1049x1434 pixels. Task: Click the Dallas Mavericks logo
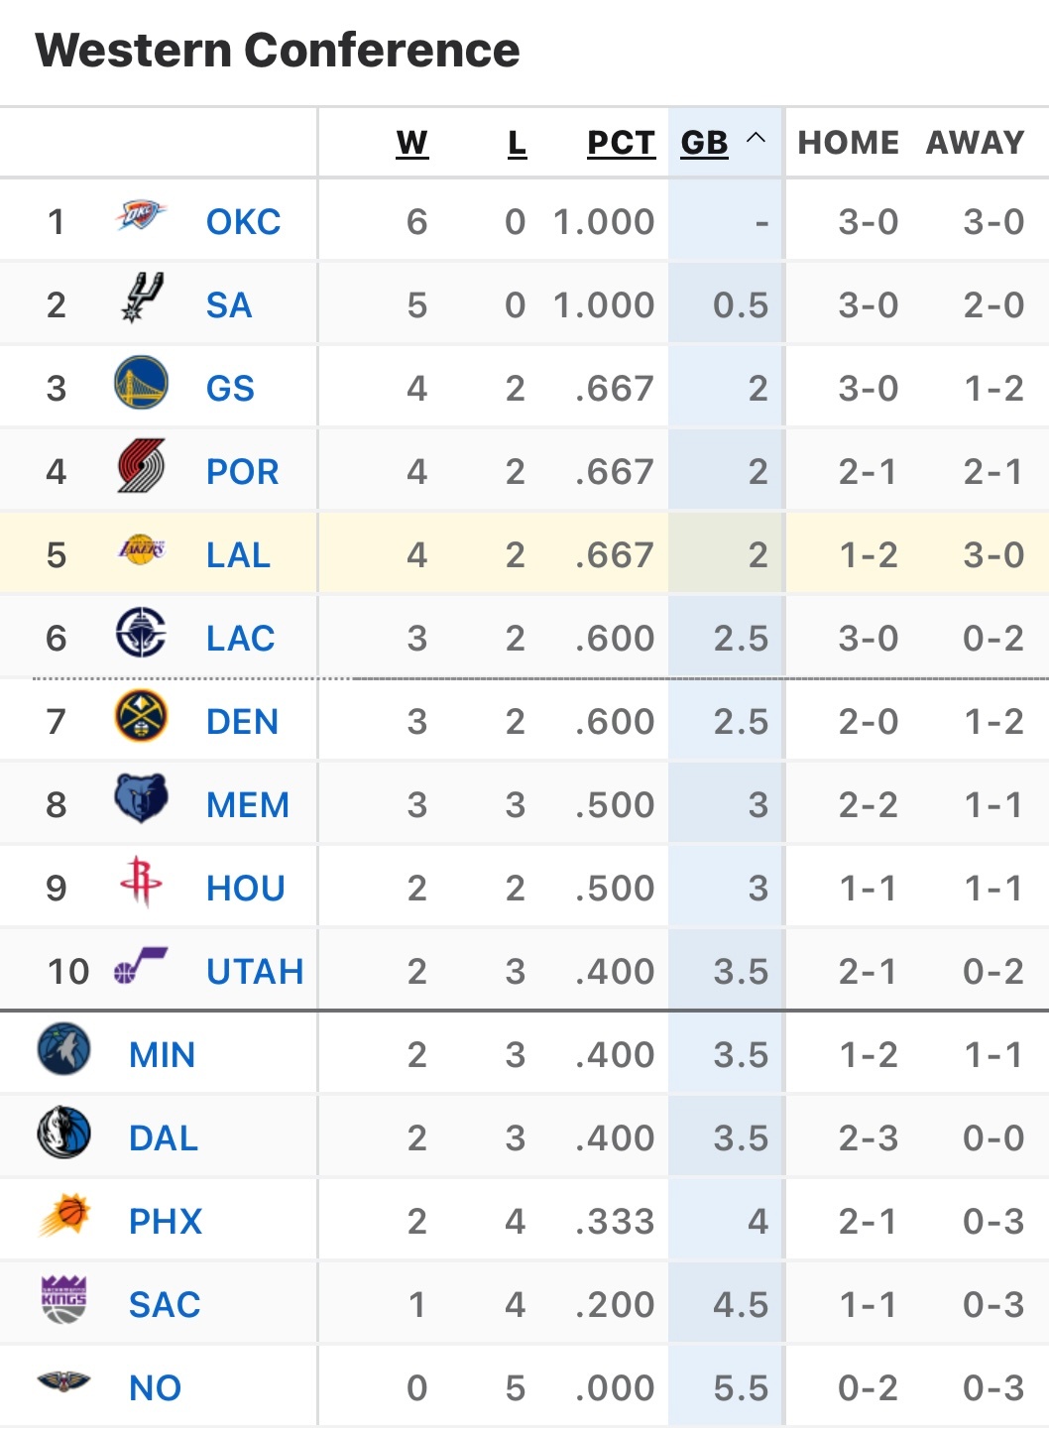click(x=63, y=1133)
